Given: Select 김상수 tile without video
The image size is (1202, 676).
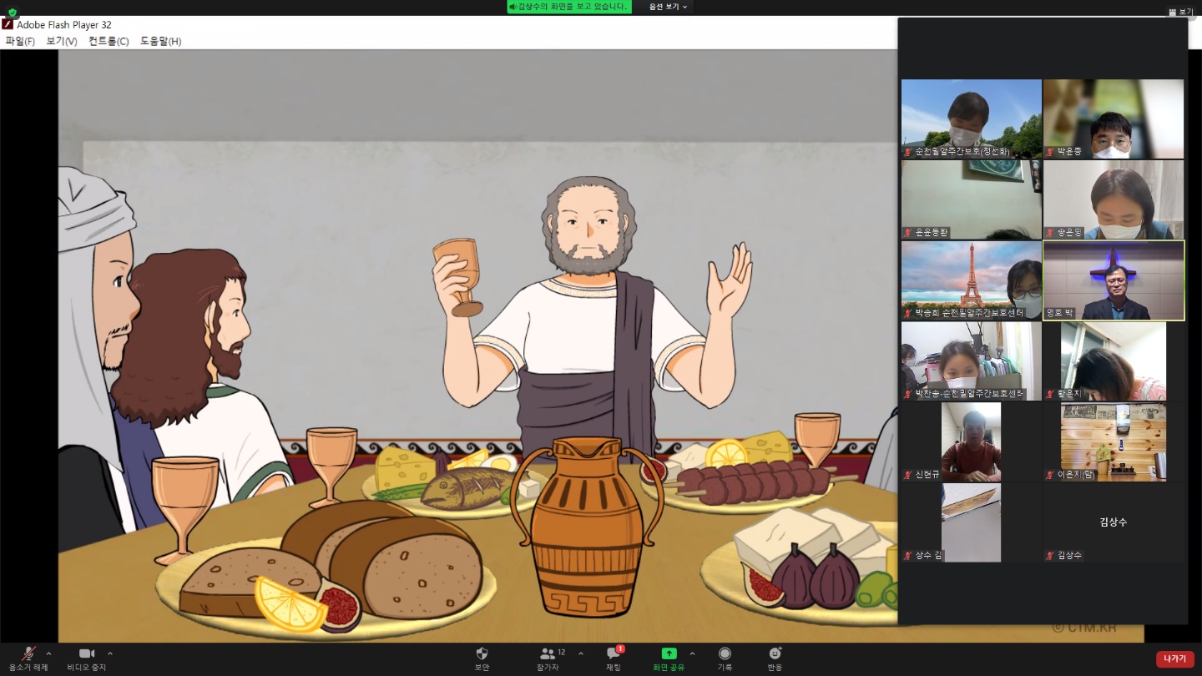Looking at the screenshot, I should pos(1114,523).
